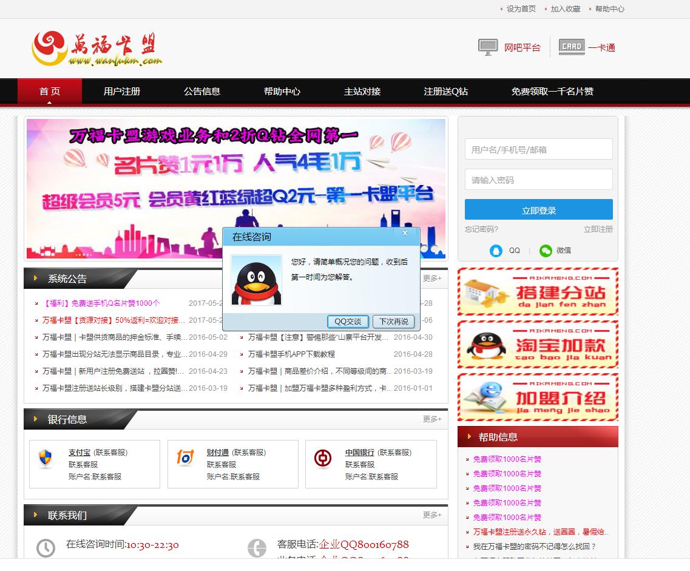This screenshot has width=690, height=571.
Task: Click the QQ penguin avatar in chat dialog
Action: [257, 281]
